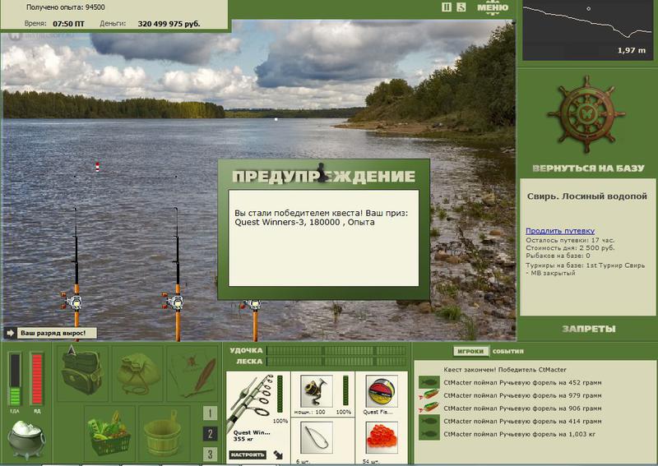Screen dimensions: 658x466
Task: Open the food basket icon
Action: [109, 433]
